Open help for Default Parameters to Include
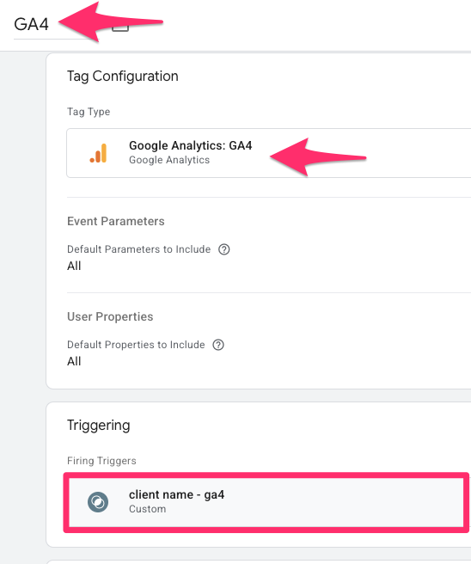Image resolution: width=471 pixels, height=564 pixels. [224, 249]
